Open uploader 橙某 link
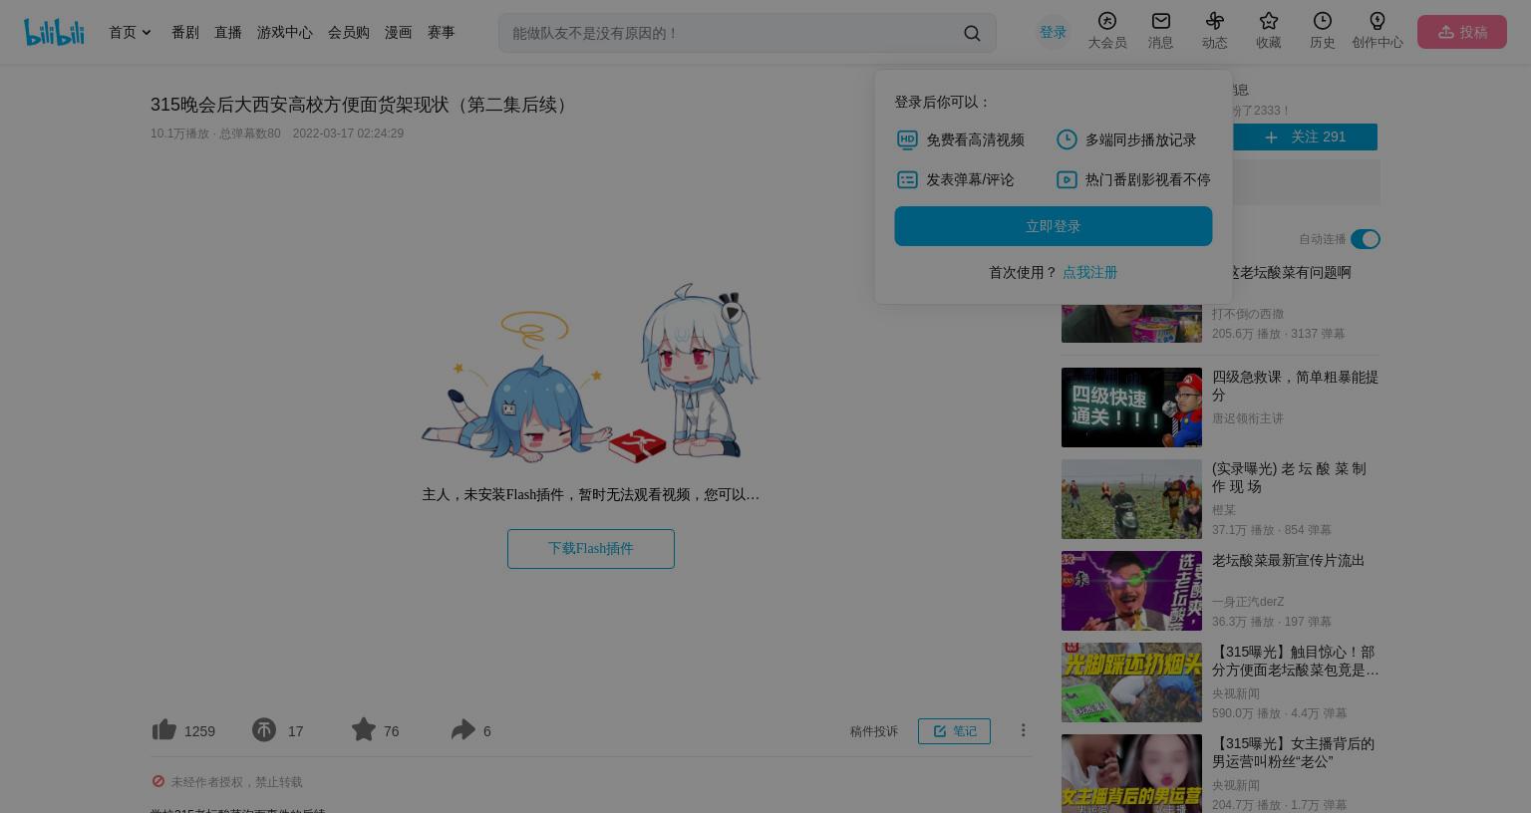Image resolution: width=1531 pixels, height=813 pixels. [x=1224, y=510]
